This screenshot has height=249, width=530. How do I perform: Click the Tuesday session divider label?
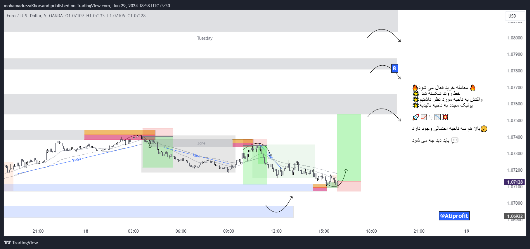click(205, 38)
